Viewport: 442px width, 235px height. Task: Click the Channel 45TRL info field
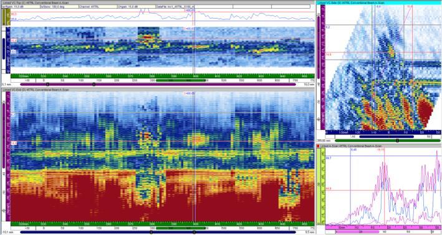[x=98, y=6]
